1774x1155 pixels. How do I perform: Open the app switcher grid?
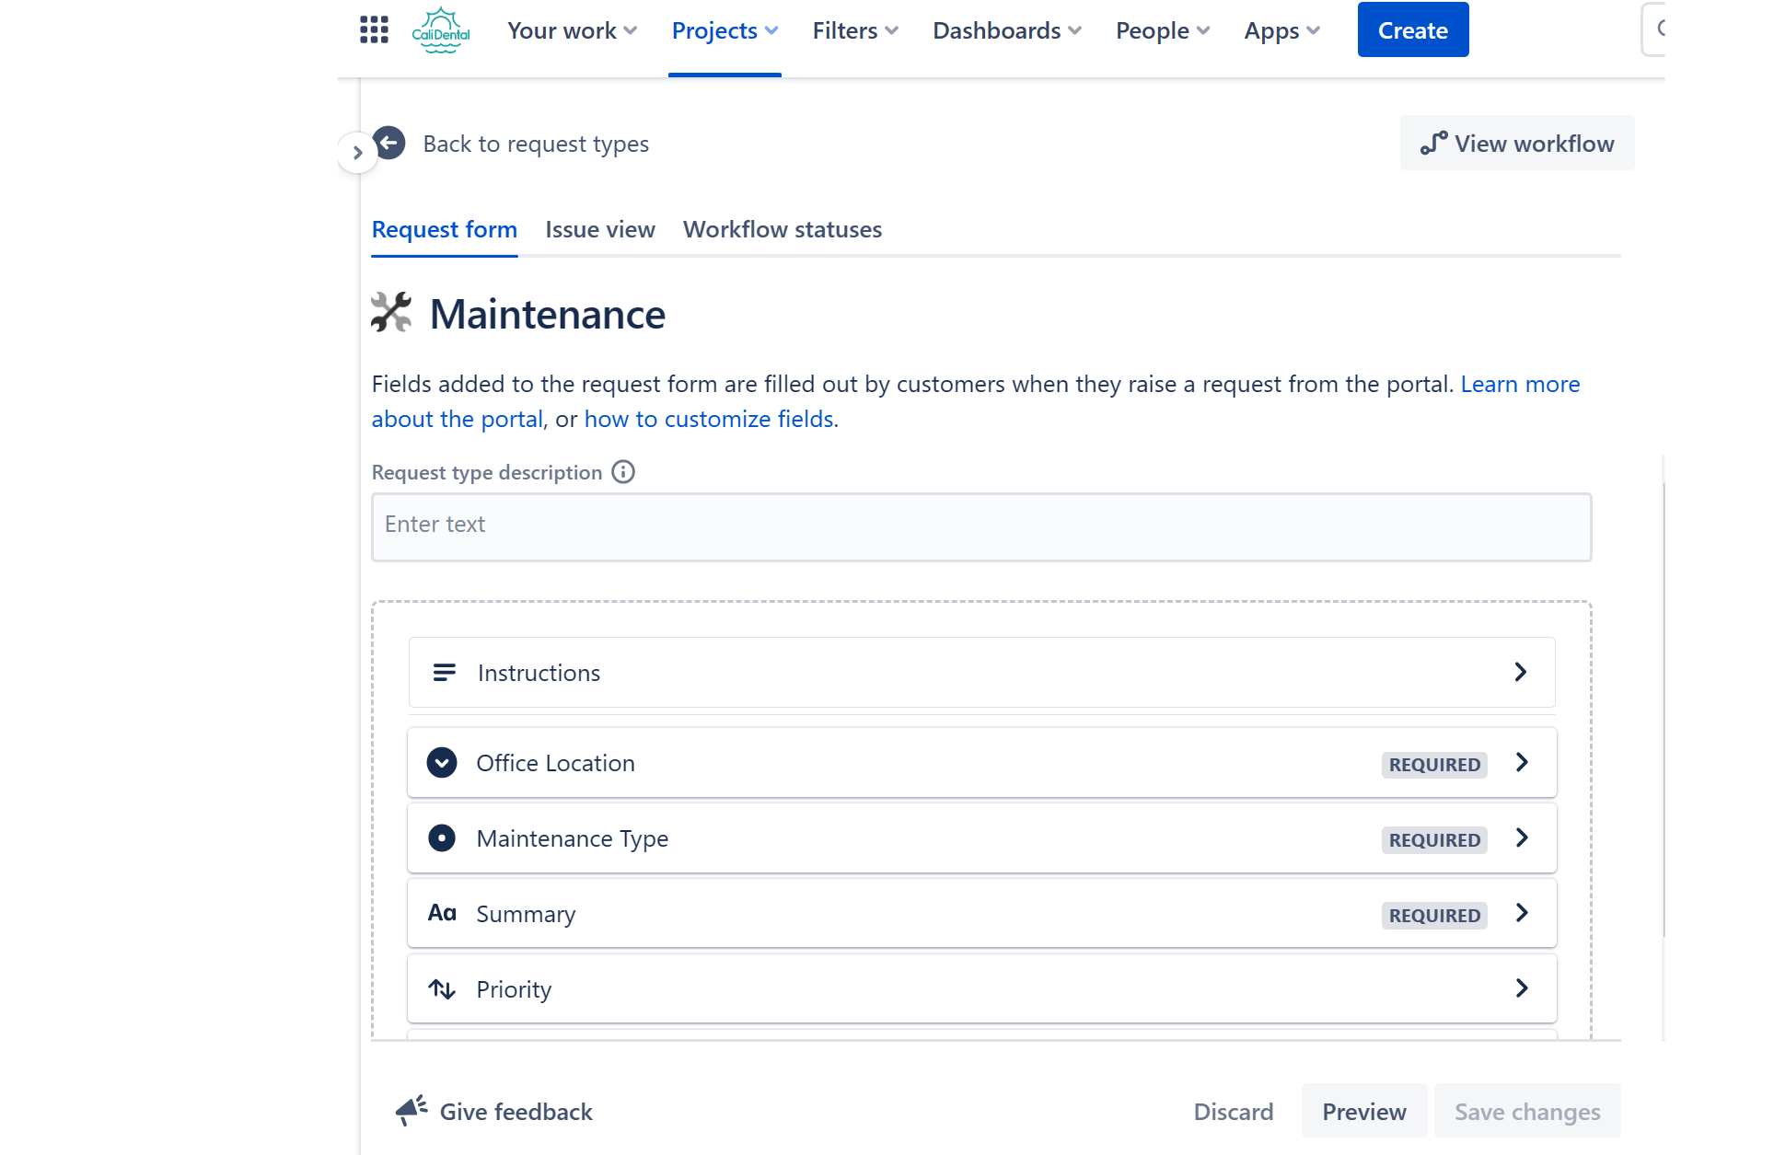[374, 29]
